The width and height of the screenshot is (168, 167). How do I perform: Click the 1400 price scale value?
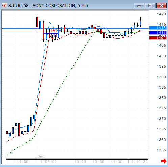(161, 56)
